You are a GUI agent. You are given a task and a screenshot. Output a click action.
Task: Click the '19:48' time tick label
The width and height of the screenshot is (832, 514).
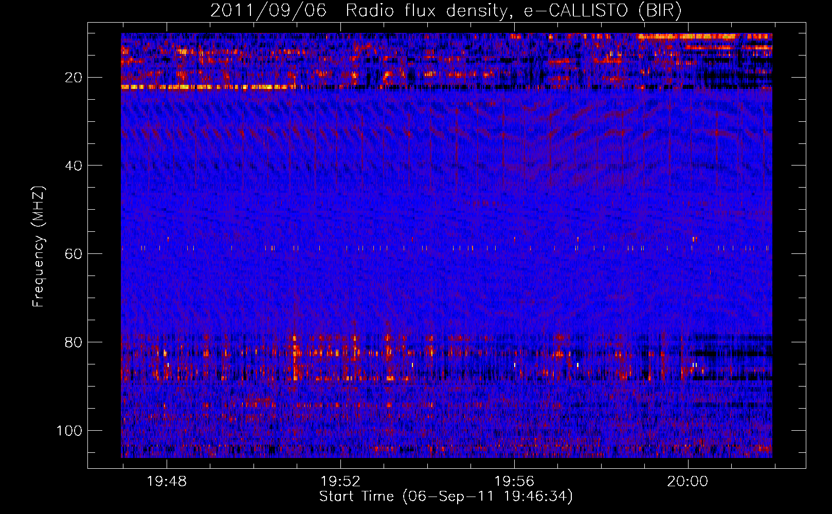167,482
